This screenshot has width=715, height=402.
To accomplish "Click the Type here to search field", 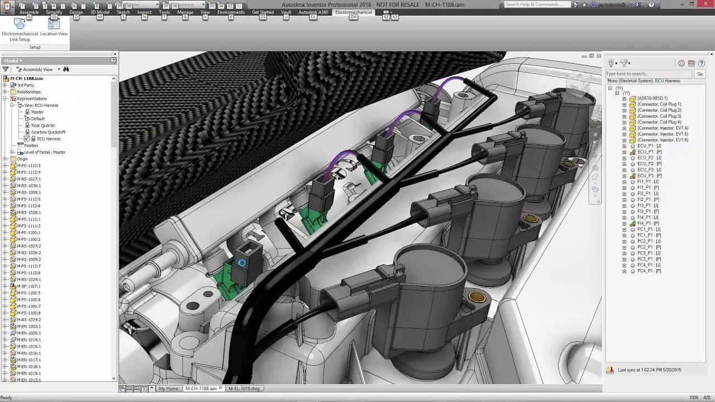I will point(649,74).
